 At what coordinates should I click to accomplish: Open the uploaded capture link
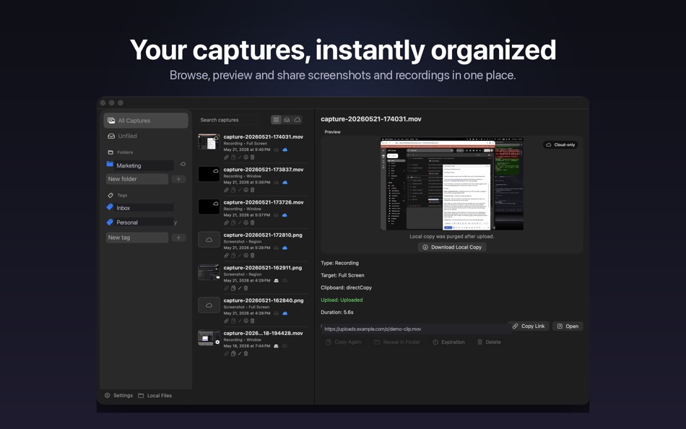pyautogui.click(x=568, y=326)
